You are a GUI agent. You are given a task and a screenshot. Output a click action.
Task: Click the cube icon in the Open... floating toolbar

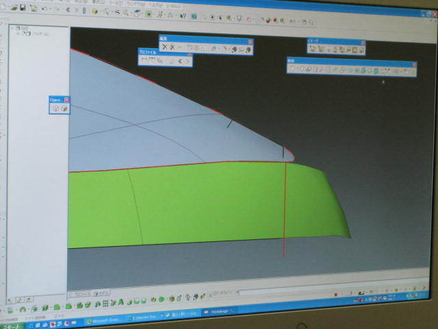click(x=64, y=108)
